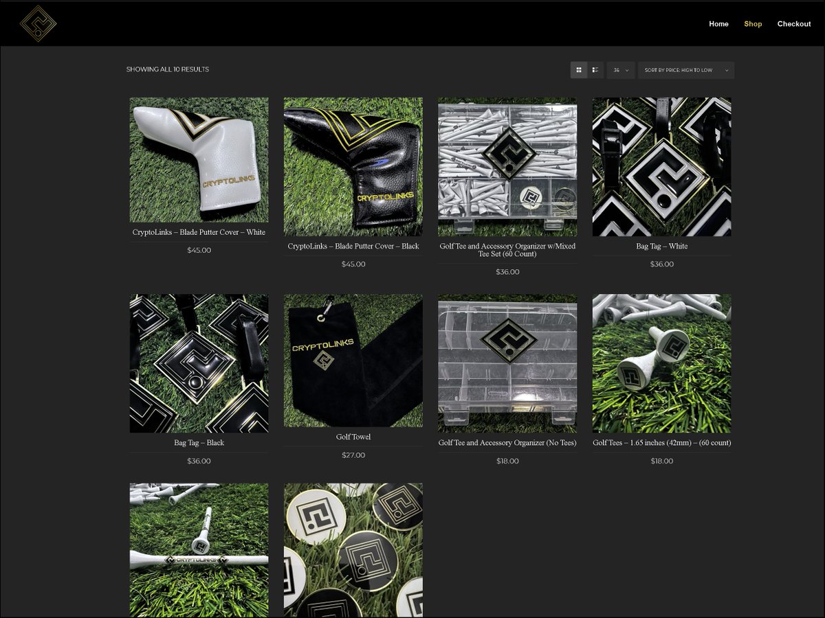Click the $36.00 price under Bag Tag – White
This screenshot has height=618, width=825.
coord(661,264)
